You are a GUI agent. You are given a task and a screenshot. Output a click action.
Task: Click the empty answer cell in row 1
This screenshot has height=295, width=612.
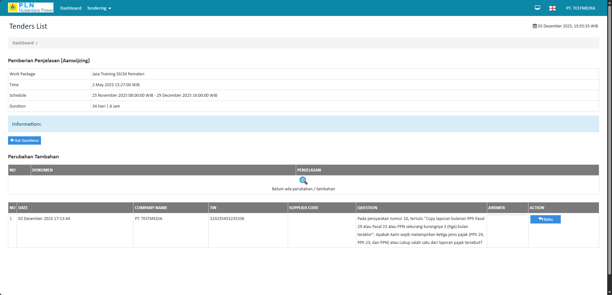507,230
